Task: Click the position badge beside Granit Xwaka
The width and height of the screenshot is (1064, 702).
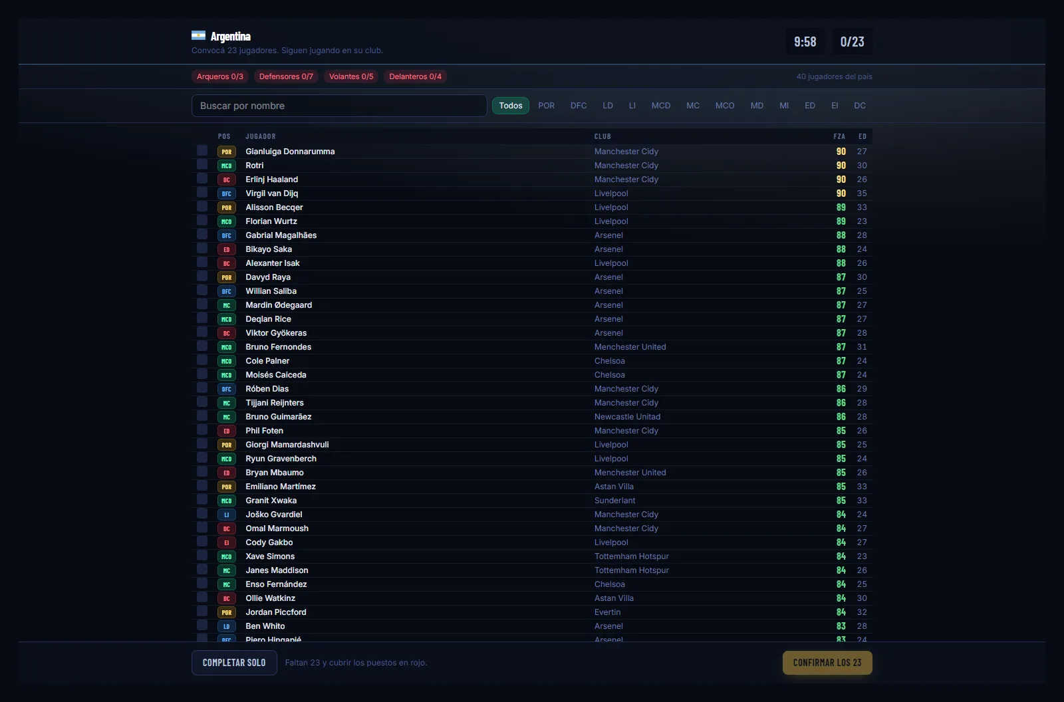Action: pyautogui.click(x=227, y=501)
